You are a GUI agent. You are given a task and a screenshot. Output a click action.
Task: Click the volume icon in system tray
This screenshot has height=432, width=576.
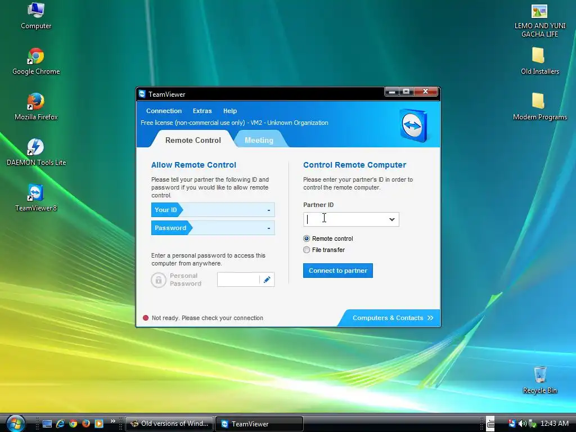522,424
